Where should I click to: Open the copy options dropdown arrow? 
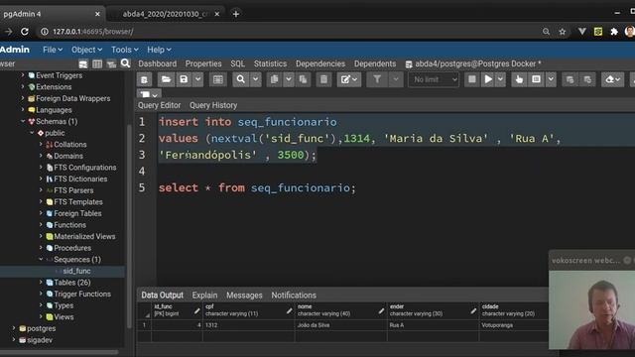tap(289, 79)
